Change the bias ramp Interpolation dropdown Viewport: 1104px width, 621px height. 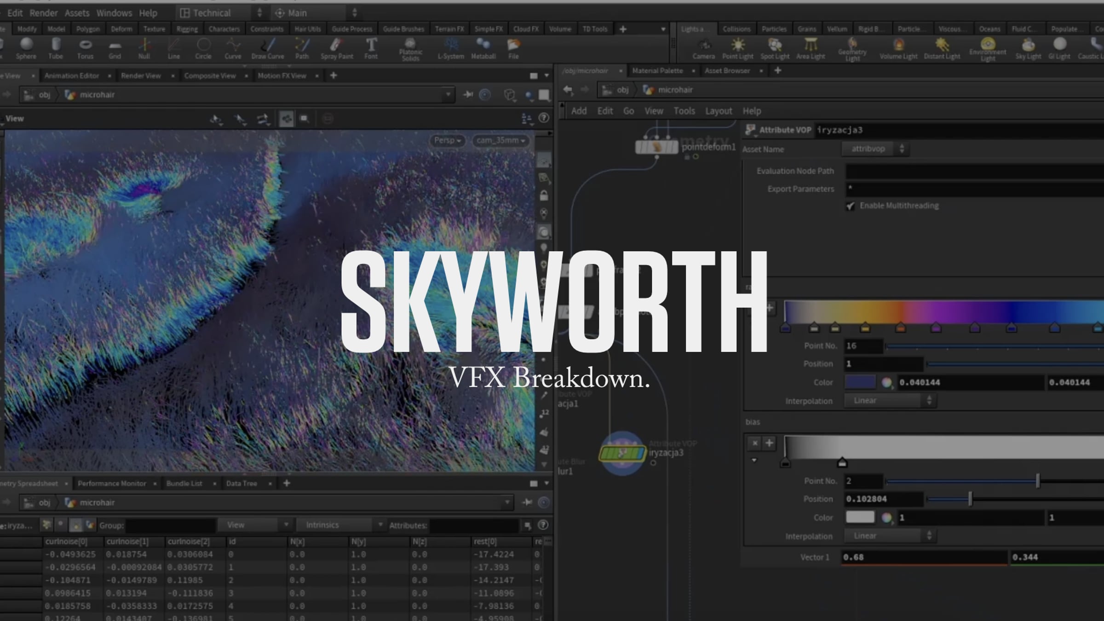891,536
